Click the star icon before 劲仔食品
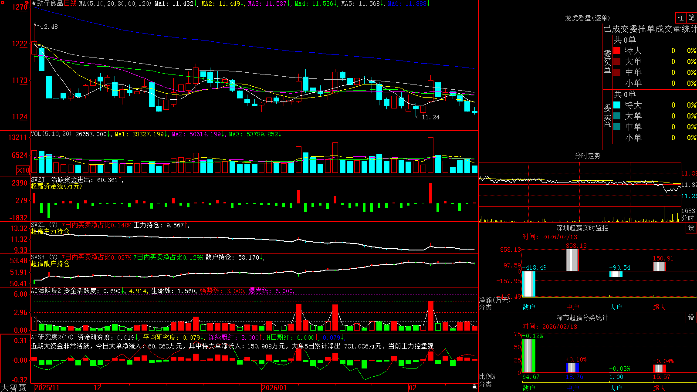This screenshot has height=392, width=697. point(34,3)
